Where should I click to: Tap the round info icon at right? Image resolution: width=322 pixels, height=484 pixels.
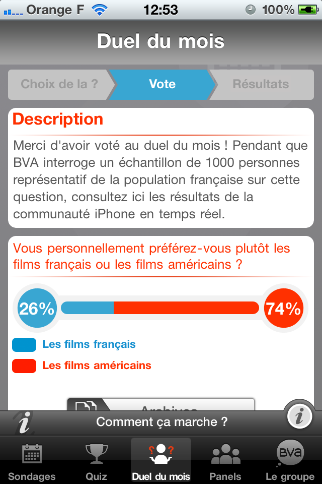[x=300, y=416]
